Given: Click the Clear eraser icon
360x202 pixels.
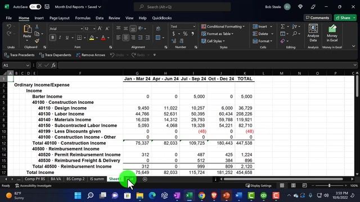Looking at the screenshot, I should point(282,41).
